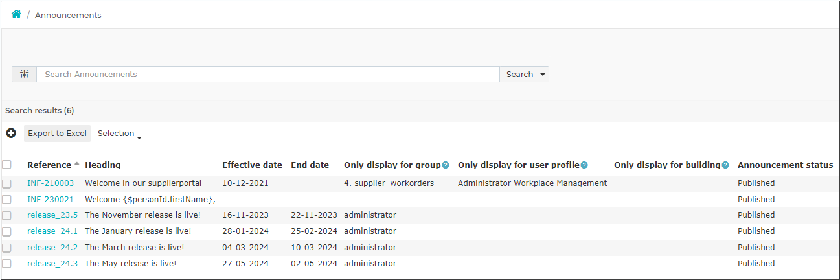Click the effective date 28-01-2024

point(245,231)
